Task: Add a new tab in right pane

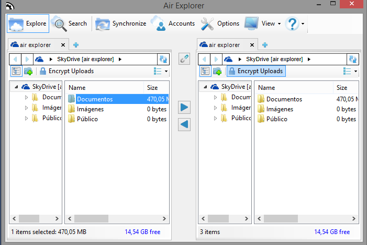Action: click(x=265, y=45)
